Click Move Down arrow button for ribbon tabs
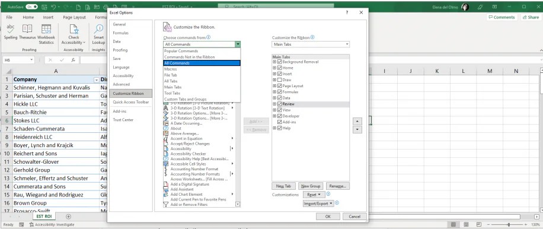 pyautogui.click(x=357, y=129)
